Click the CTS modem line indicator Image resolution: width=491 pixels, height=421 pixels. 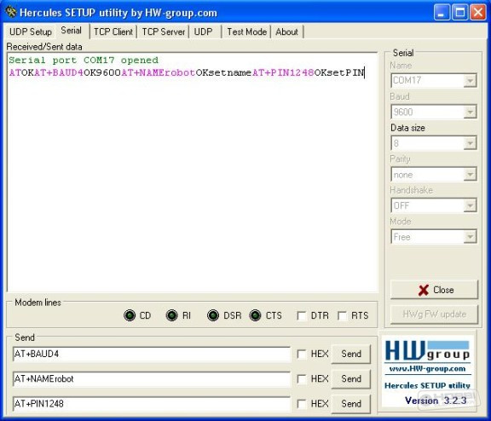click(255, 315)
